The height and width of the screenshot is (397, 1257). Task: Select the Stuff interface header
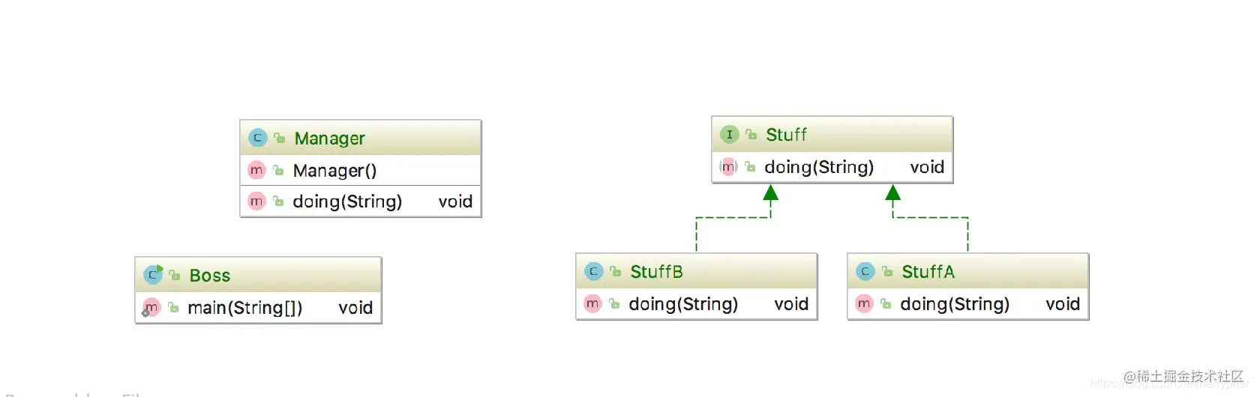click(x=832, y=134)
